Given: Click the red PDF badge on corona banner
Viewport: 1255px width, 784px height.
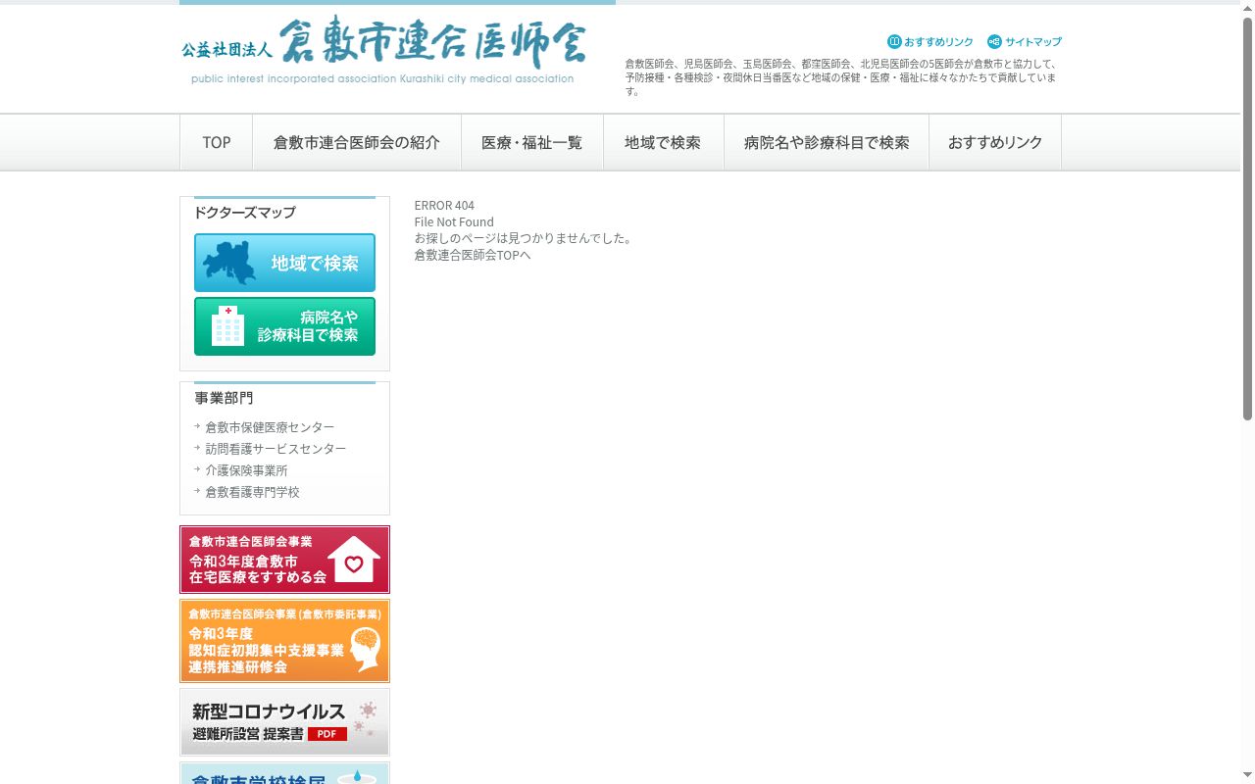Looking at the screenshot, I should 327,734.
